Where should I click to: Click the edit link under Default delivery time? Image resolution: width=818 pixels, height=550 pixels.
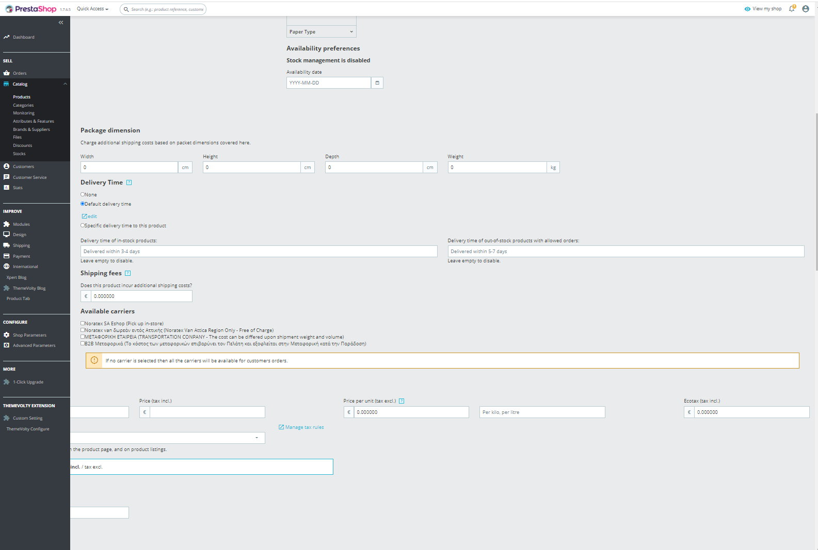pyautogui.click(x=89, y=216)
